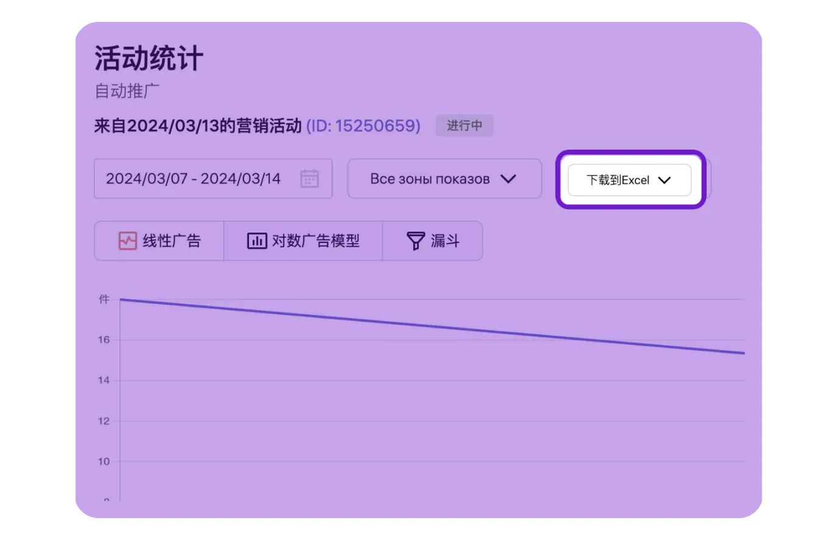Image resolution: width=818 pixels, height=540 pixels.
Task: Click the 进行中 status badge
Action: (x=464, y=126)
